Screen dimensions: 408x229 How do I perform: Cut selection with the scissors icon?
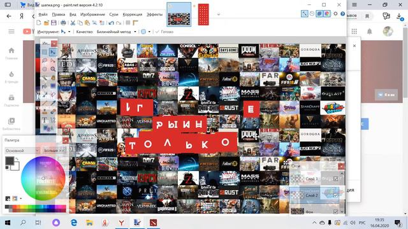point(73,23)
